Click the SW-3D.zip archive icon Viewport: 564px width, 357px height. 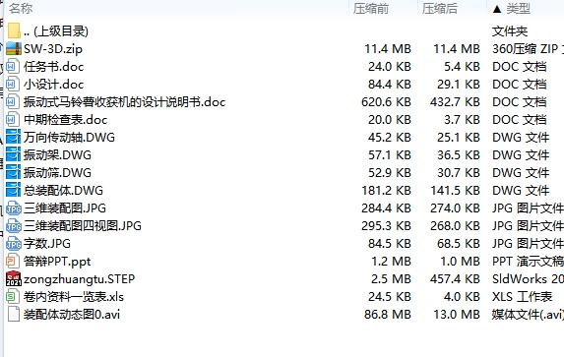point(14,48)
